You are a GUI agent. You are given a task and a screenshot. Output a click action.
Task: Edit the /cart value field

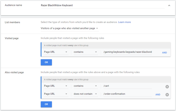[128, 86]
